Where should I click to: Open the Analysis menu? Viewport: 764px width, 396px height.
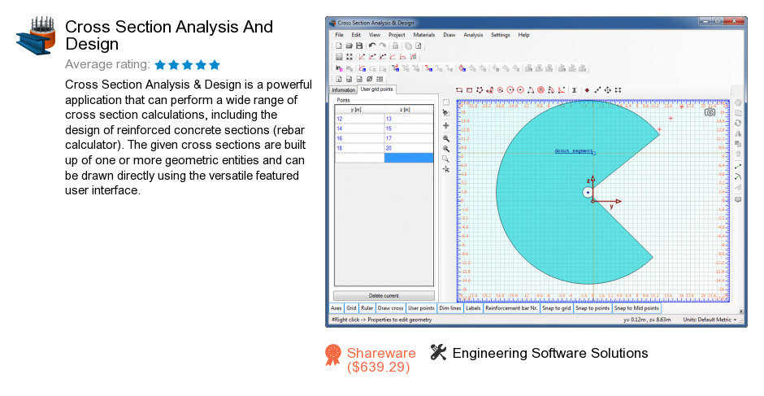click(473, 35)
